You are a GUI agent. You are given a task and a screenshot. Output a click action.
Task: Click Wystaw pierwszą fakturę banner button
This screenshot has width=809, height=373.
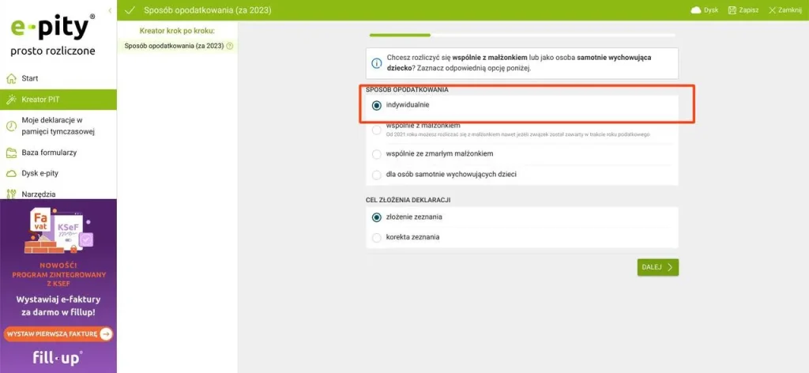pos(58,334)
